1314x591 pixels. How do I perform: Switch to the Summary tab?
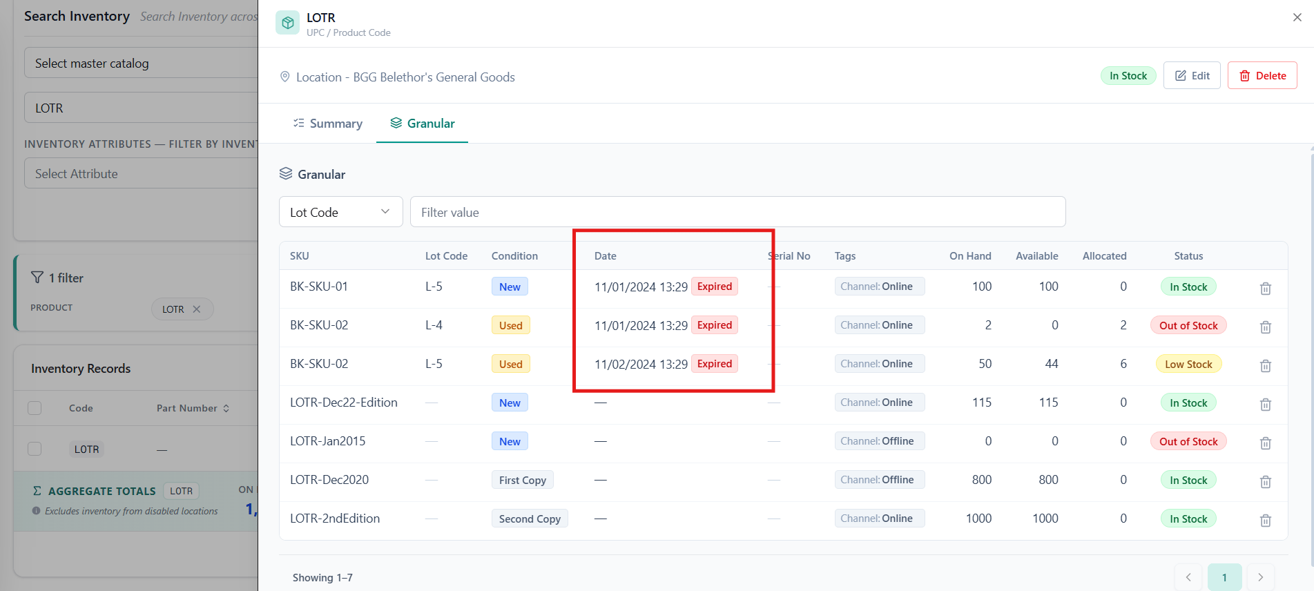pos(327,123)
